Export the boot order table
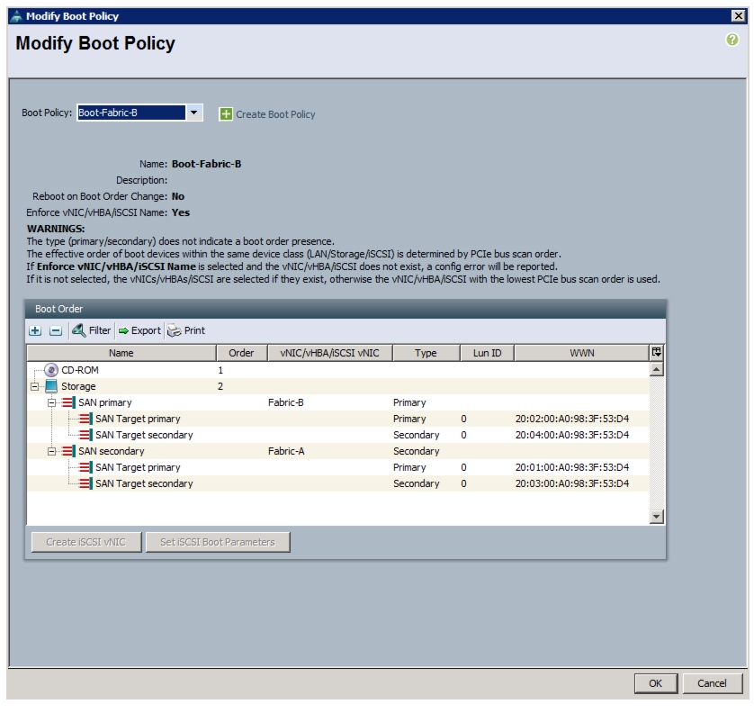 click(x=139, y=330)
